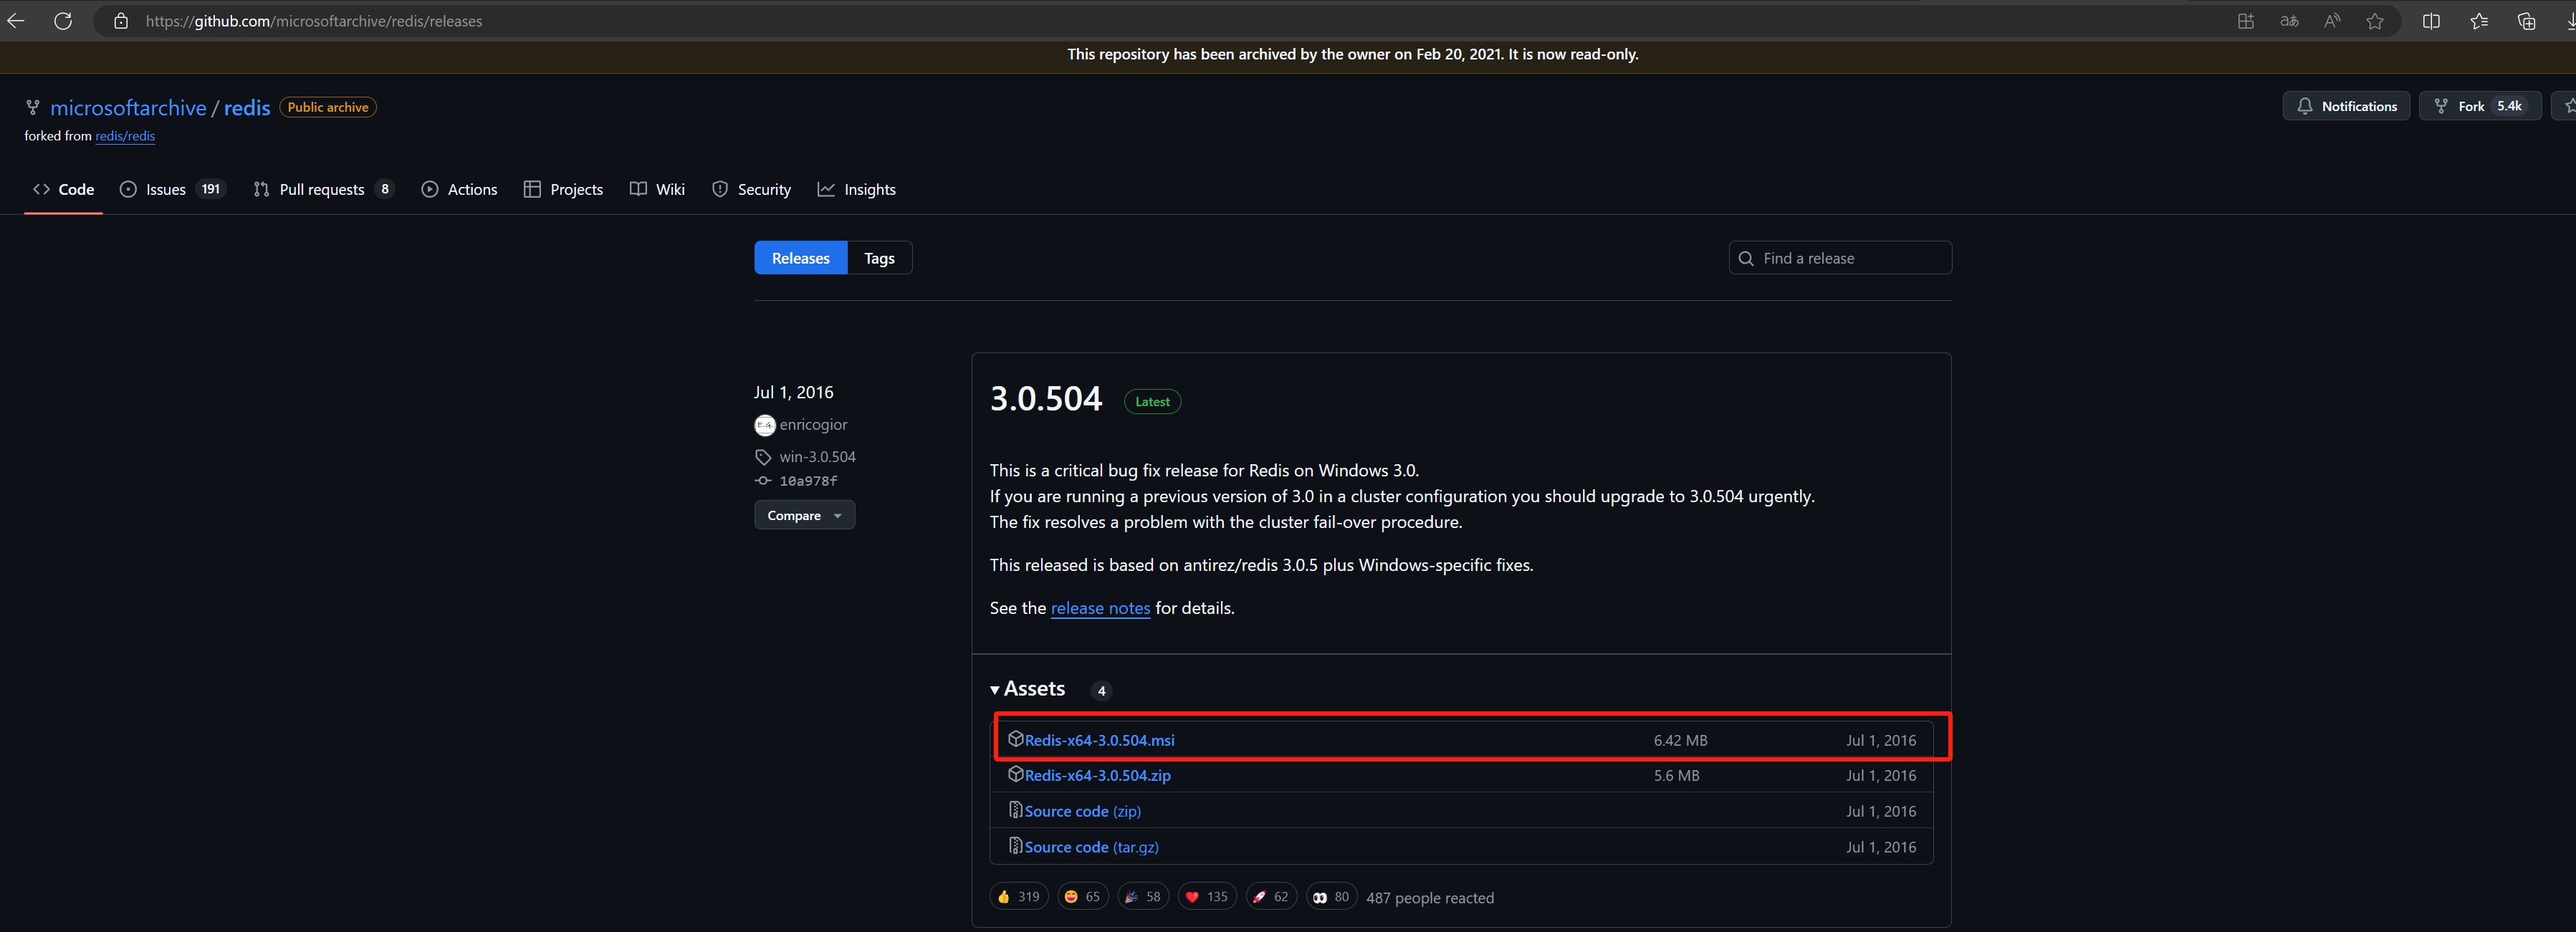This screenshot has height=932, width=2576.
Task: Open the collections icon in browser toolbar
Action: (x=2526, y=21)
